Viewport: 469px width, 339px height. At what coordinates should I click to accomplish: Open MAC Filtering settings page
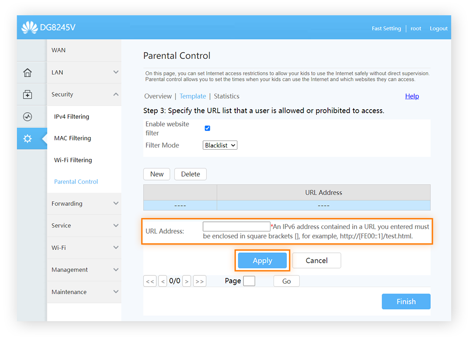click(x=73, y=138)
